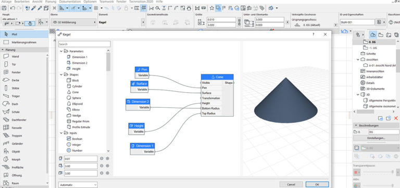This screenshot has width=400, height=188.
Task: Confirm the Kegel dialog with OK
Action: pyautogui.click(x=317, y=184)
